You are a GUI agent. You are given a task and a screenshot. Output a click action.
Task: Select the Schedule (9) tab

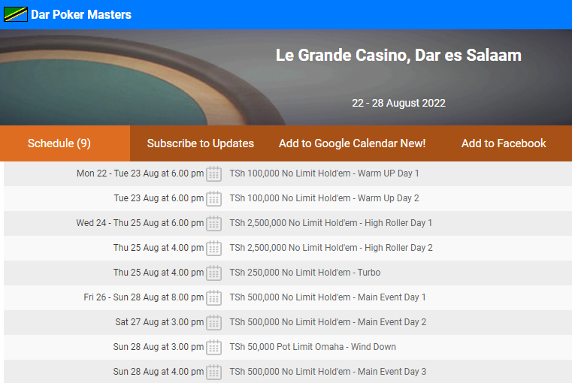(65, 143)
